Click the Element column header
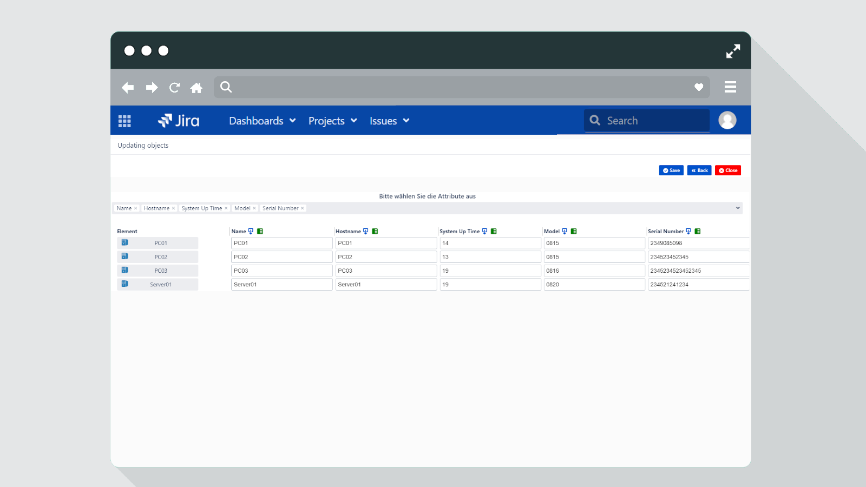Viewport: 866px width, 487px height. click(127, 232)
